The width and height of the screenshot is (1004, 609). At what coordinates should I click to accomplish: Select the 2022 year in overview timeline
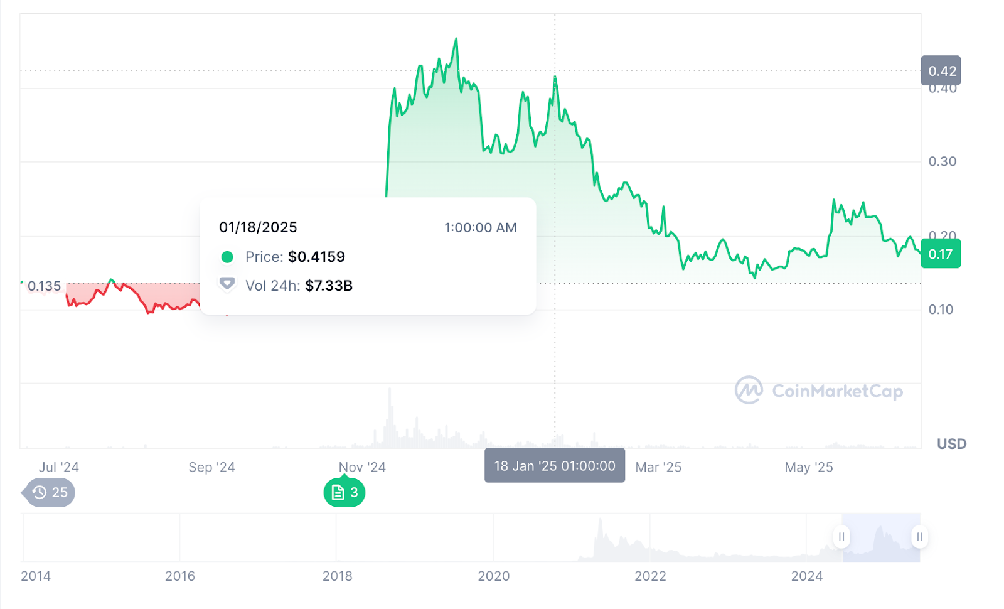[650, 576]
